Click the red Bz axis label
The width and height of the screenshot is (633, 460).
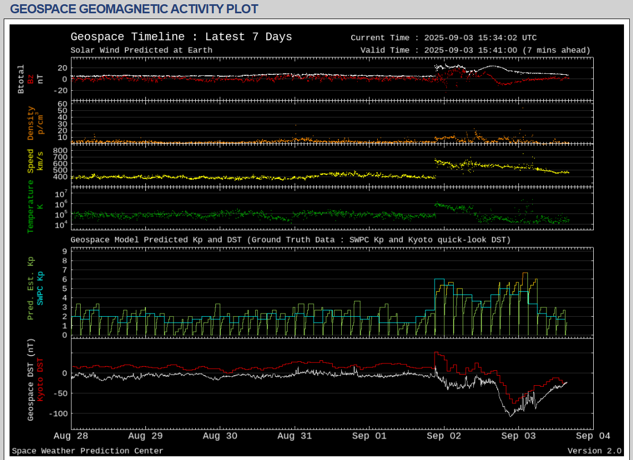[x=30, y=79]
